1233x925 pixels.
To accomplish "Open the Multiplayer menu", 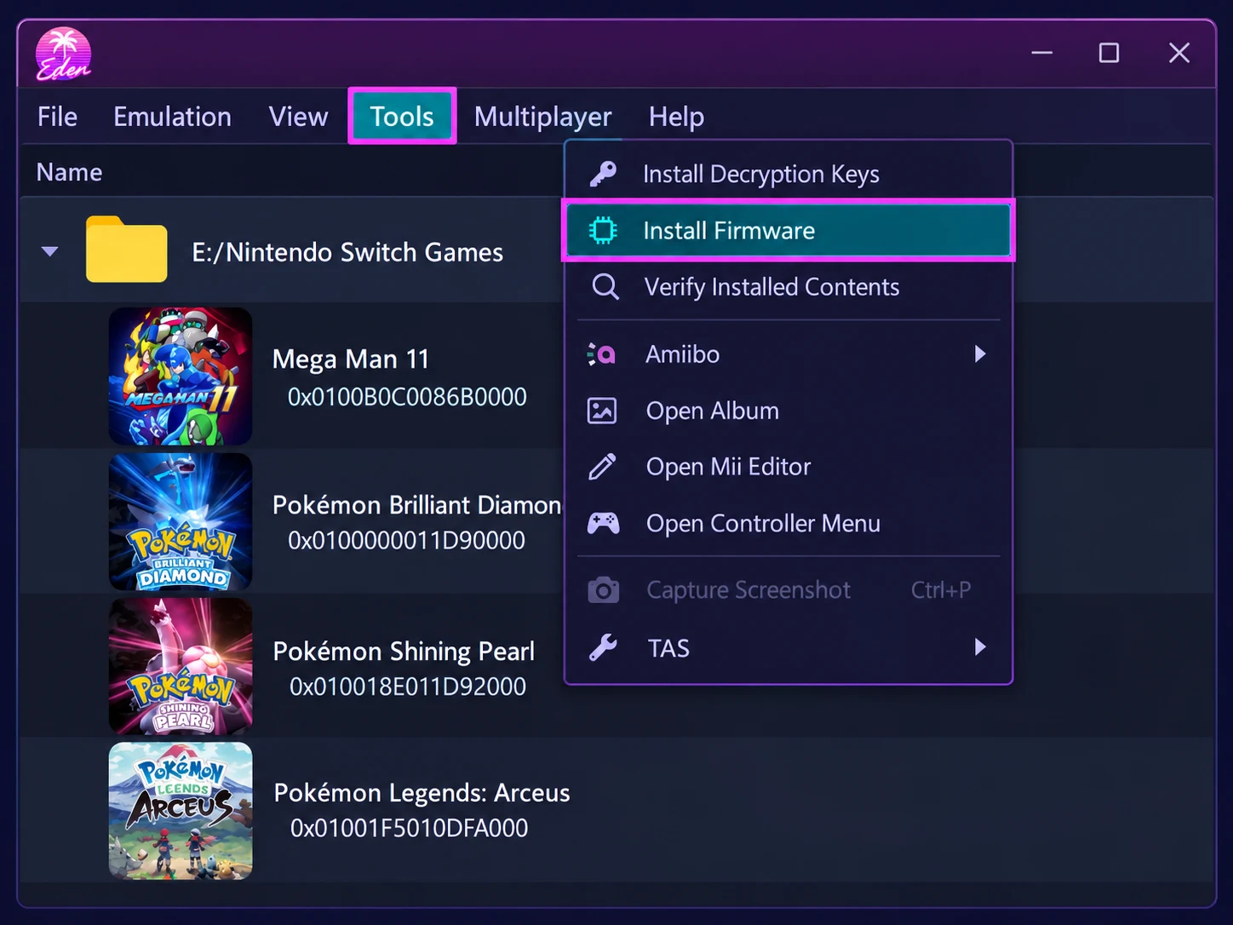I will coord(542,117).
